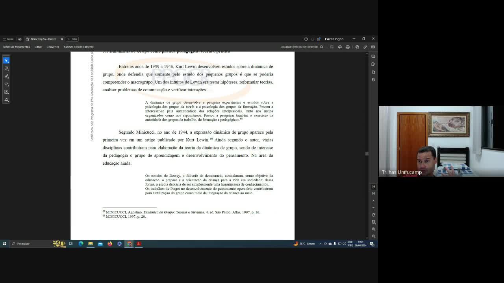This screenshot has width=504, height=283.
Task: Open the Editar menu item
Action: pyautogui.click(x=38, y=47)
